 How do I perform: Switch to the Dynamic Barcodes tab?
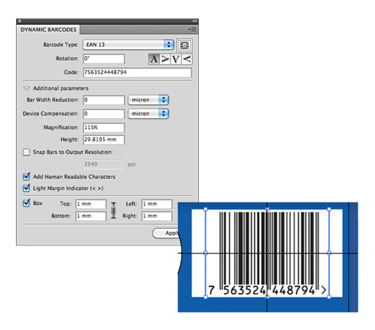click(x=48, y=30)
